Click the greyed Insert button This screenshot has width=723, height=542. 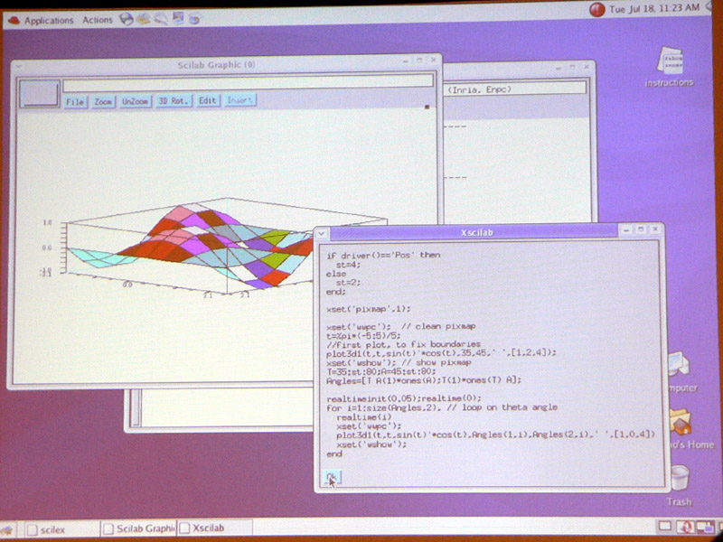239,100
